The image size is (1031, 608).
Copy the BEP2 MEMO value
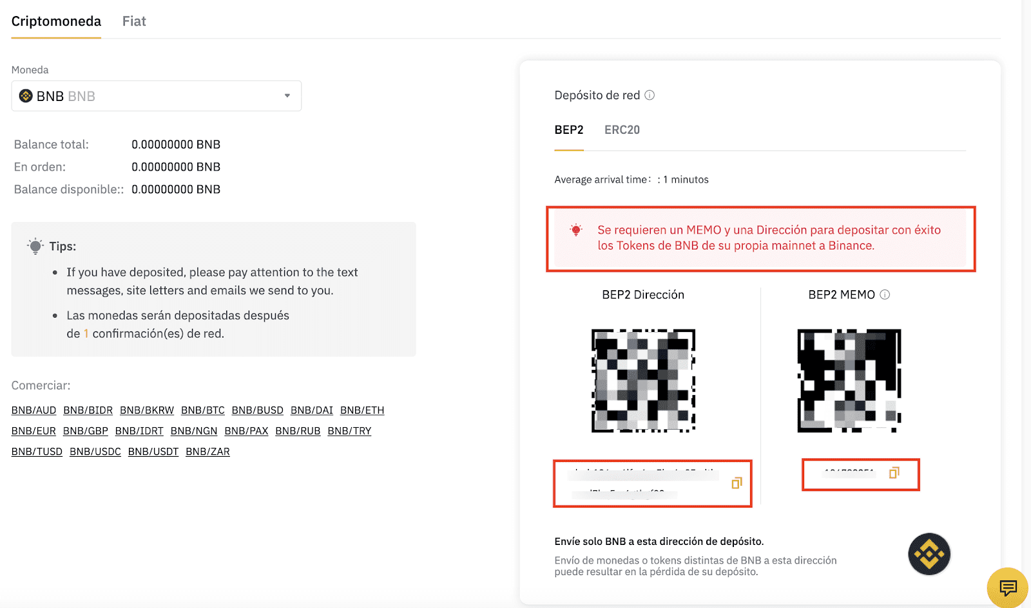tap(894, 473)
